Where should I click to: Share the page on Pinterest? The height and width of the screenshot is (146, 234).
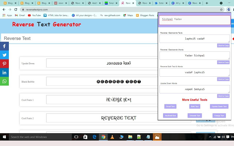[4, 64]
